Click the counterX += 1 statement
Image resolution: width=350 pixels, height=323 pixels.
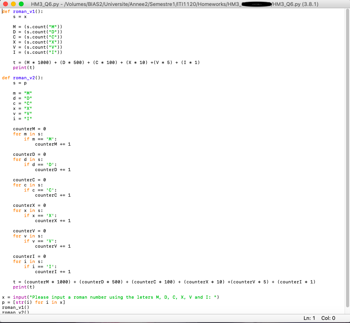click(53, 221)
